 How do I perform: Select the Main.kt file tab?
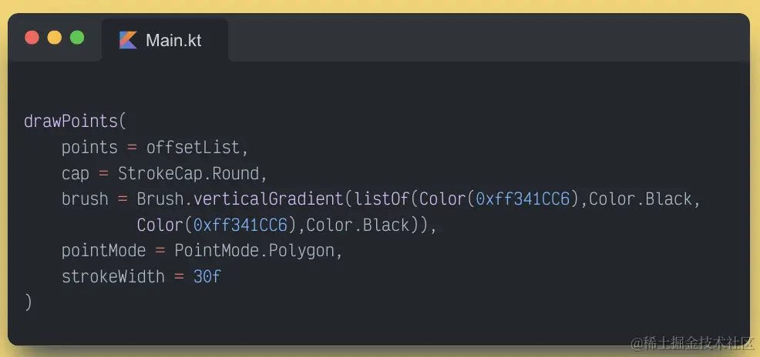[x=165, y=40]
